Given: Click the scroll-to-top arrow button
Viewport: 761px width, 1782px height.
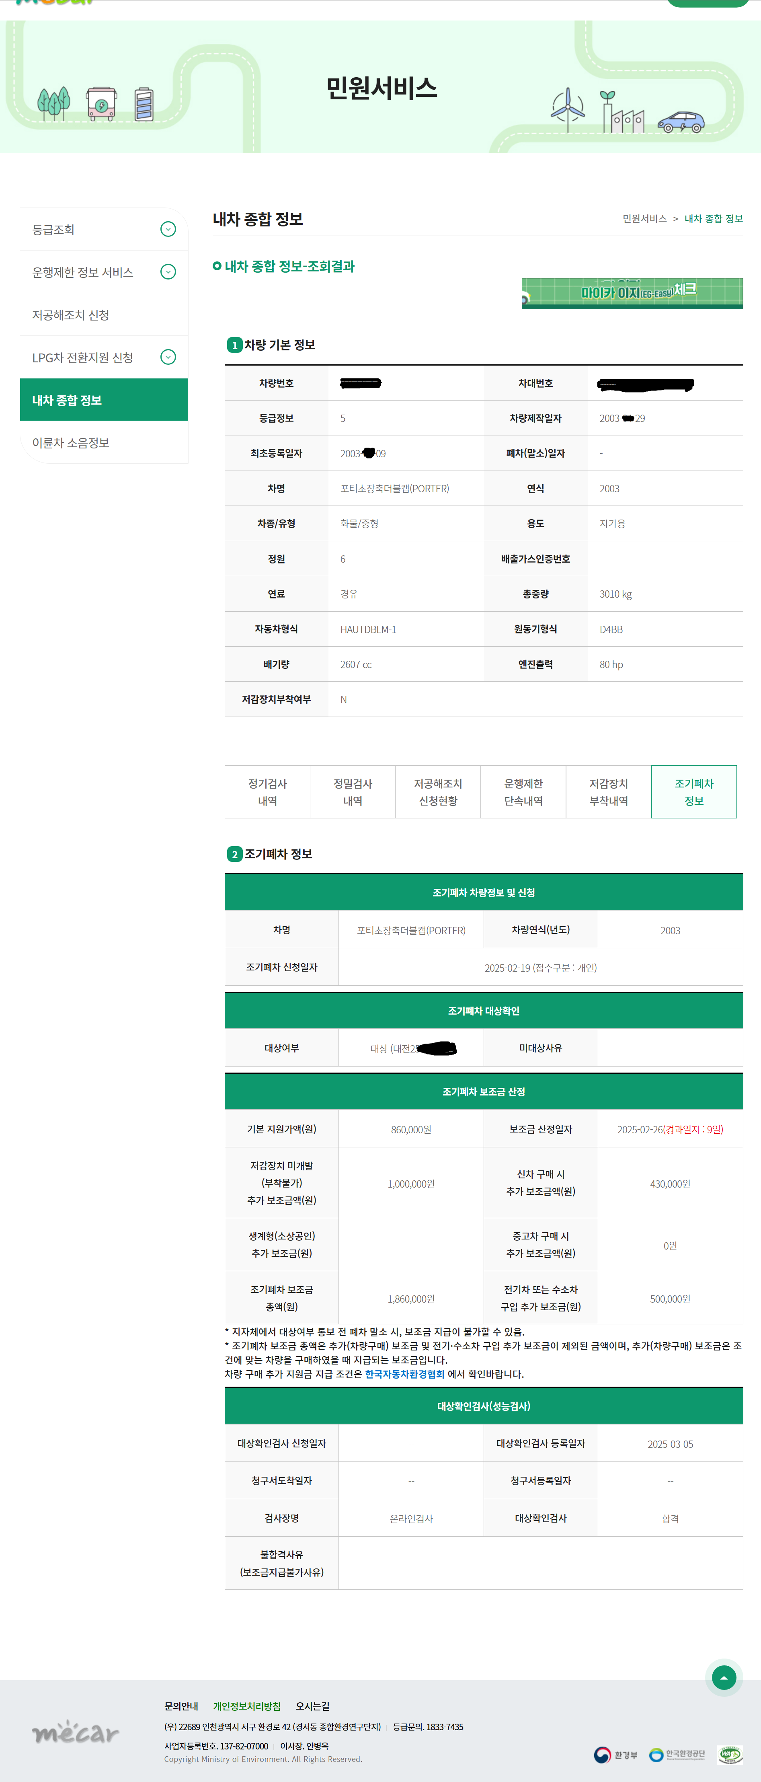Looking at the screenshot, I should click(x=724, y=1678).
